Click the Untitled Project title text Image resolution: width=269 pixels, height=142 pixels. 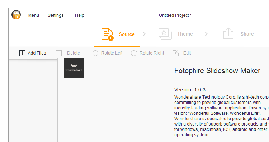click(175, 15)
